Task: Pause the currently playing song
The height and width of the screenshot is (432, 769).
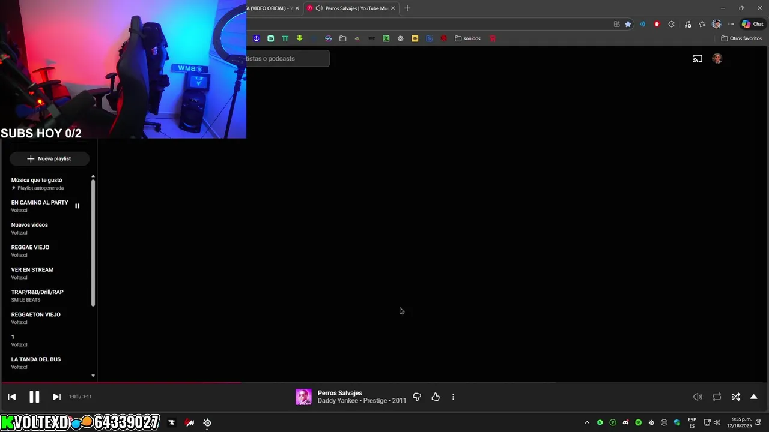Action: (34, 397)
